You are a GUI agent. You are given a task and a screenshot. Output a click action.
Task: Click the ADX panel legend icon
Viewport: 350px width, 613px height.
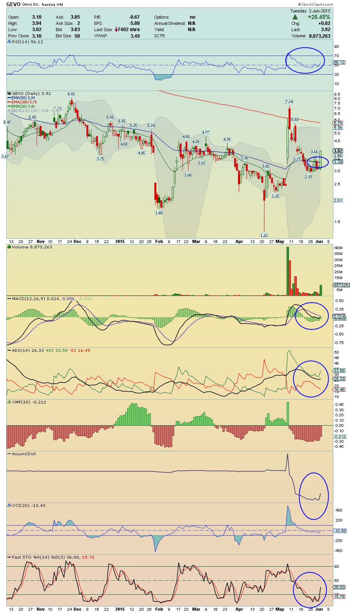(9, 350)
